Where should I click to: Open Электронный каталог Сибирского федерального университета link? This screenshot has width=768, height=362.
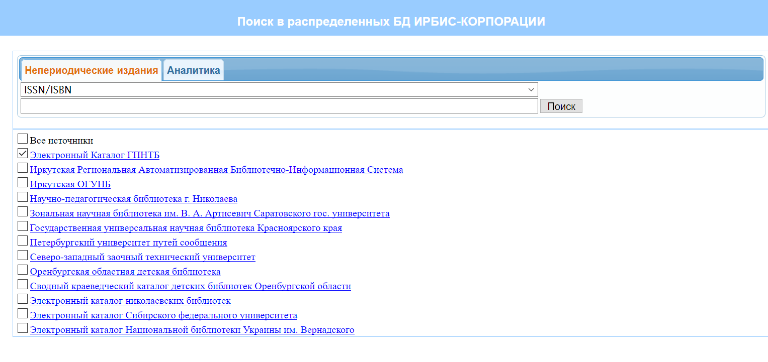(x=163, y=316)
